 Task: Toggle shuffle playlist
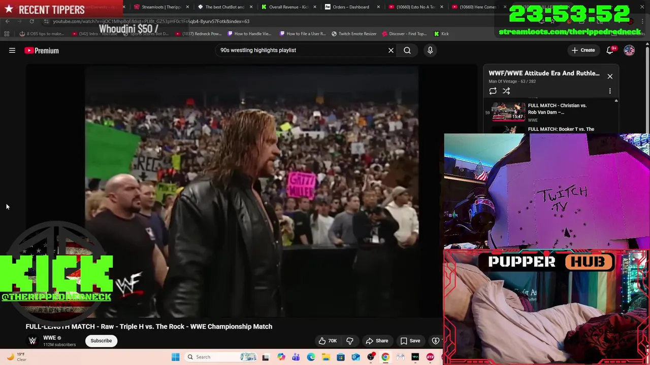pos(506,91)
